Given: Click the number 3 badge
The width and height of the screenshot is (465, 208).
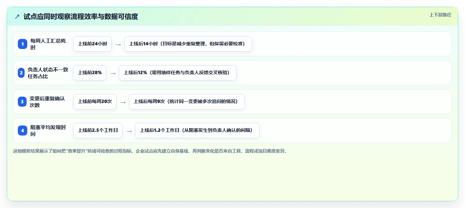Looking at the screenshot, I should point(23,102).
